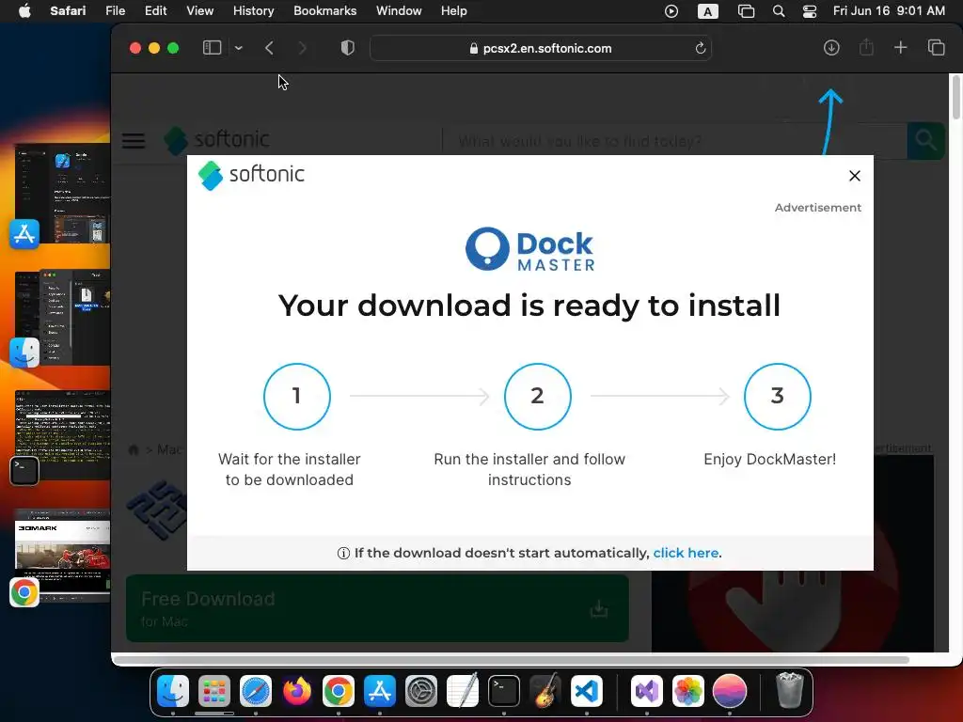The image size is (963, 722).
Task: Open Terminal from the Dock
Action: tap(504, 691)
